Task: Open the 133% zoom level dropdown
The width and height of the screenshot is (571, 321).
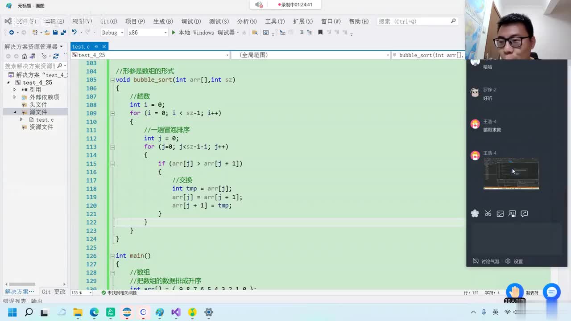Action: coord(82,293)
